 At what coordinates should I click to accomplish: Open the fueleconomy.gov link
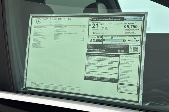(x=96, y=50)
